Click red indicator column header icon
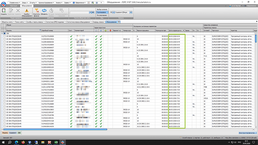Image resolution: width=258 pixels, height=145 pixels. pyautogui.click(x=110, y=30)
